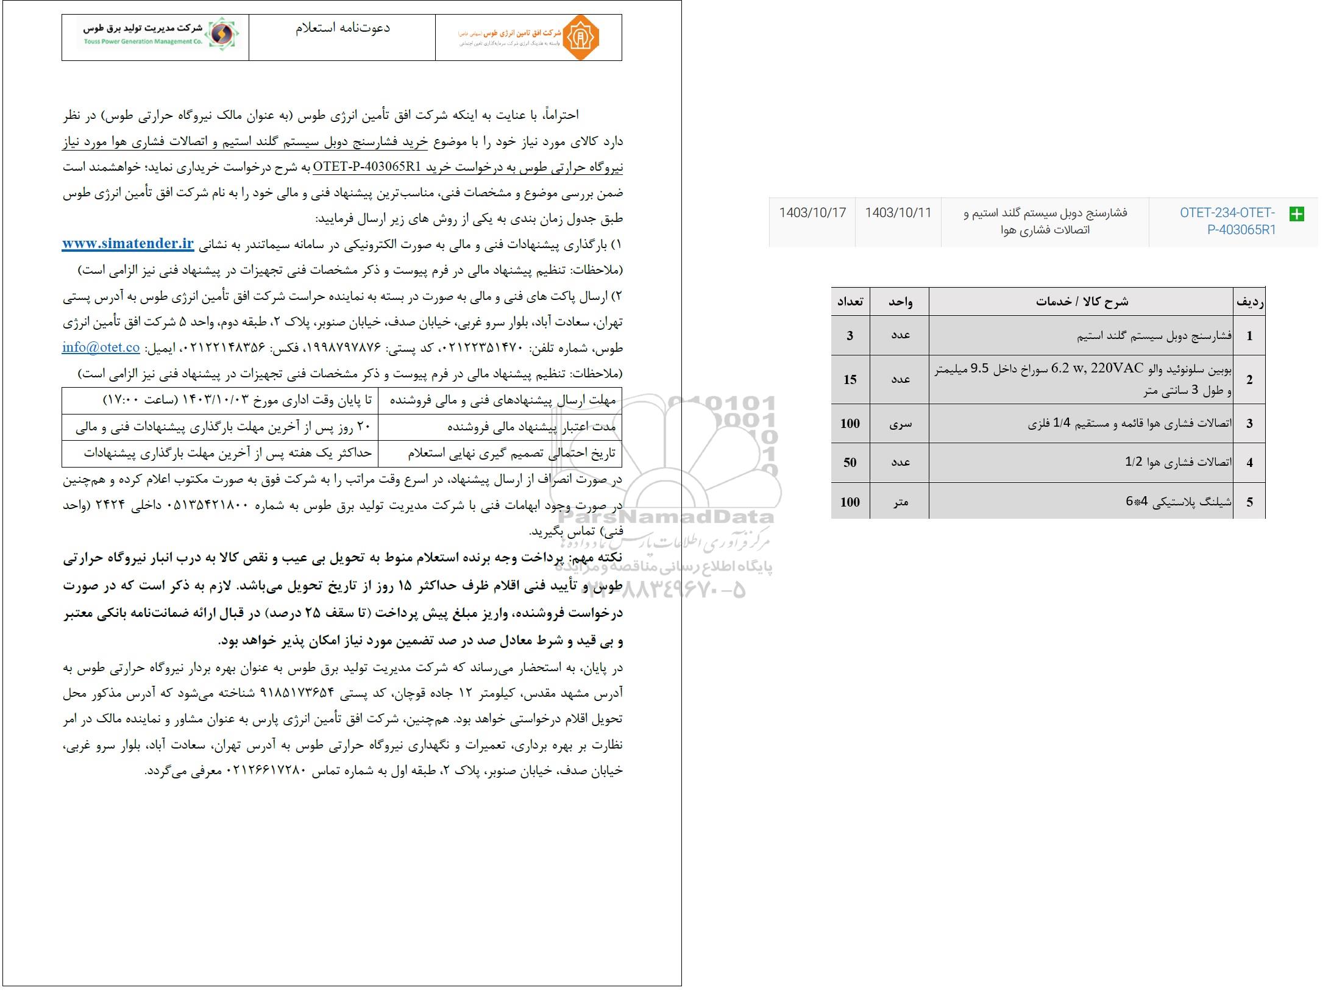Viewport: 1331px width, 993px height.
Task: Select the title 'فشارسنج دوبل سیستم گلند استیم و اتصالات فشاری هوا'
Action: (1045, 221)
